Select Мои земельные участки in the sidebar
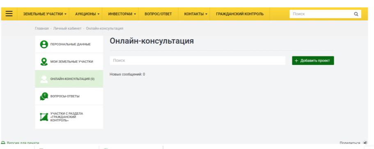 pyautogui.click(x=69, y=62)
